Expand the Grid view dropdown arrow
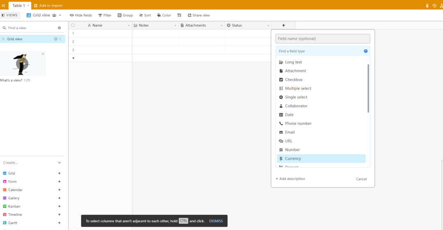Image resolution: width=443 pixels, height=230 pixels. pos(60,15)
